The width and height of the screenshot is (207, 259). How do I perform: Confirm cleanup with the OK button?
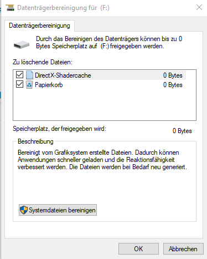[138, 248]
